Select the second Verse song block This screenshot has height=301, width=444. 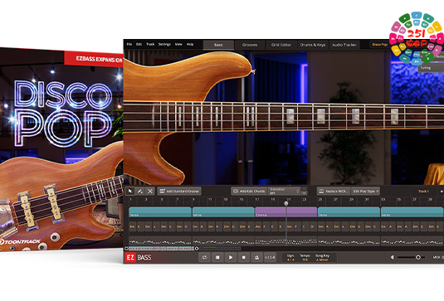[x=223, y=212]
